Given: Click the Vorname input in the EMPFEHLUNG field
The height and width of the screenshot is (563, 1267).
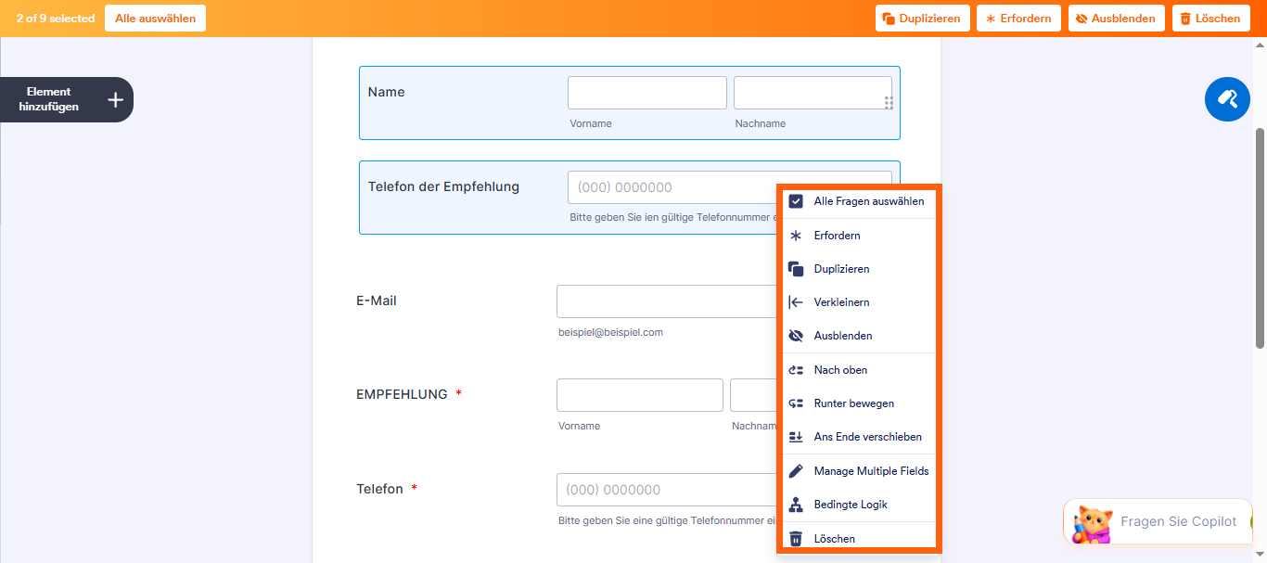Looking at the screenshot, I should tap(640, 395).
